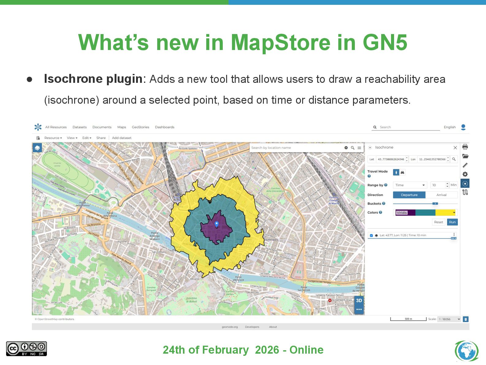Open the catalog folder icon
The width and height of the screenshot is (486, 365).
(465, 156)
